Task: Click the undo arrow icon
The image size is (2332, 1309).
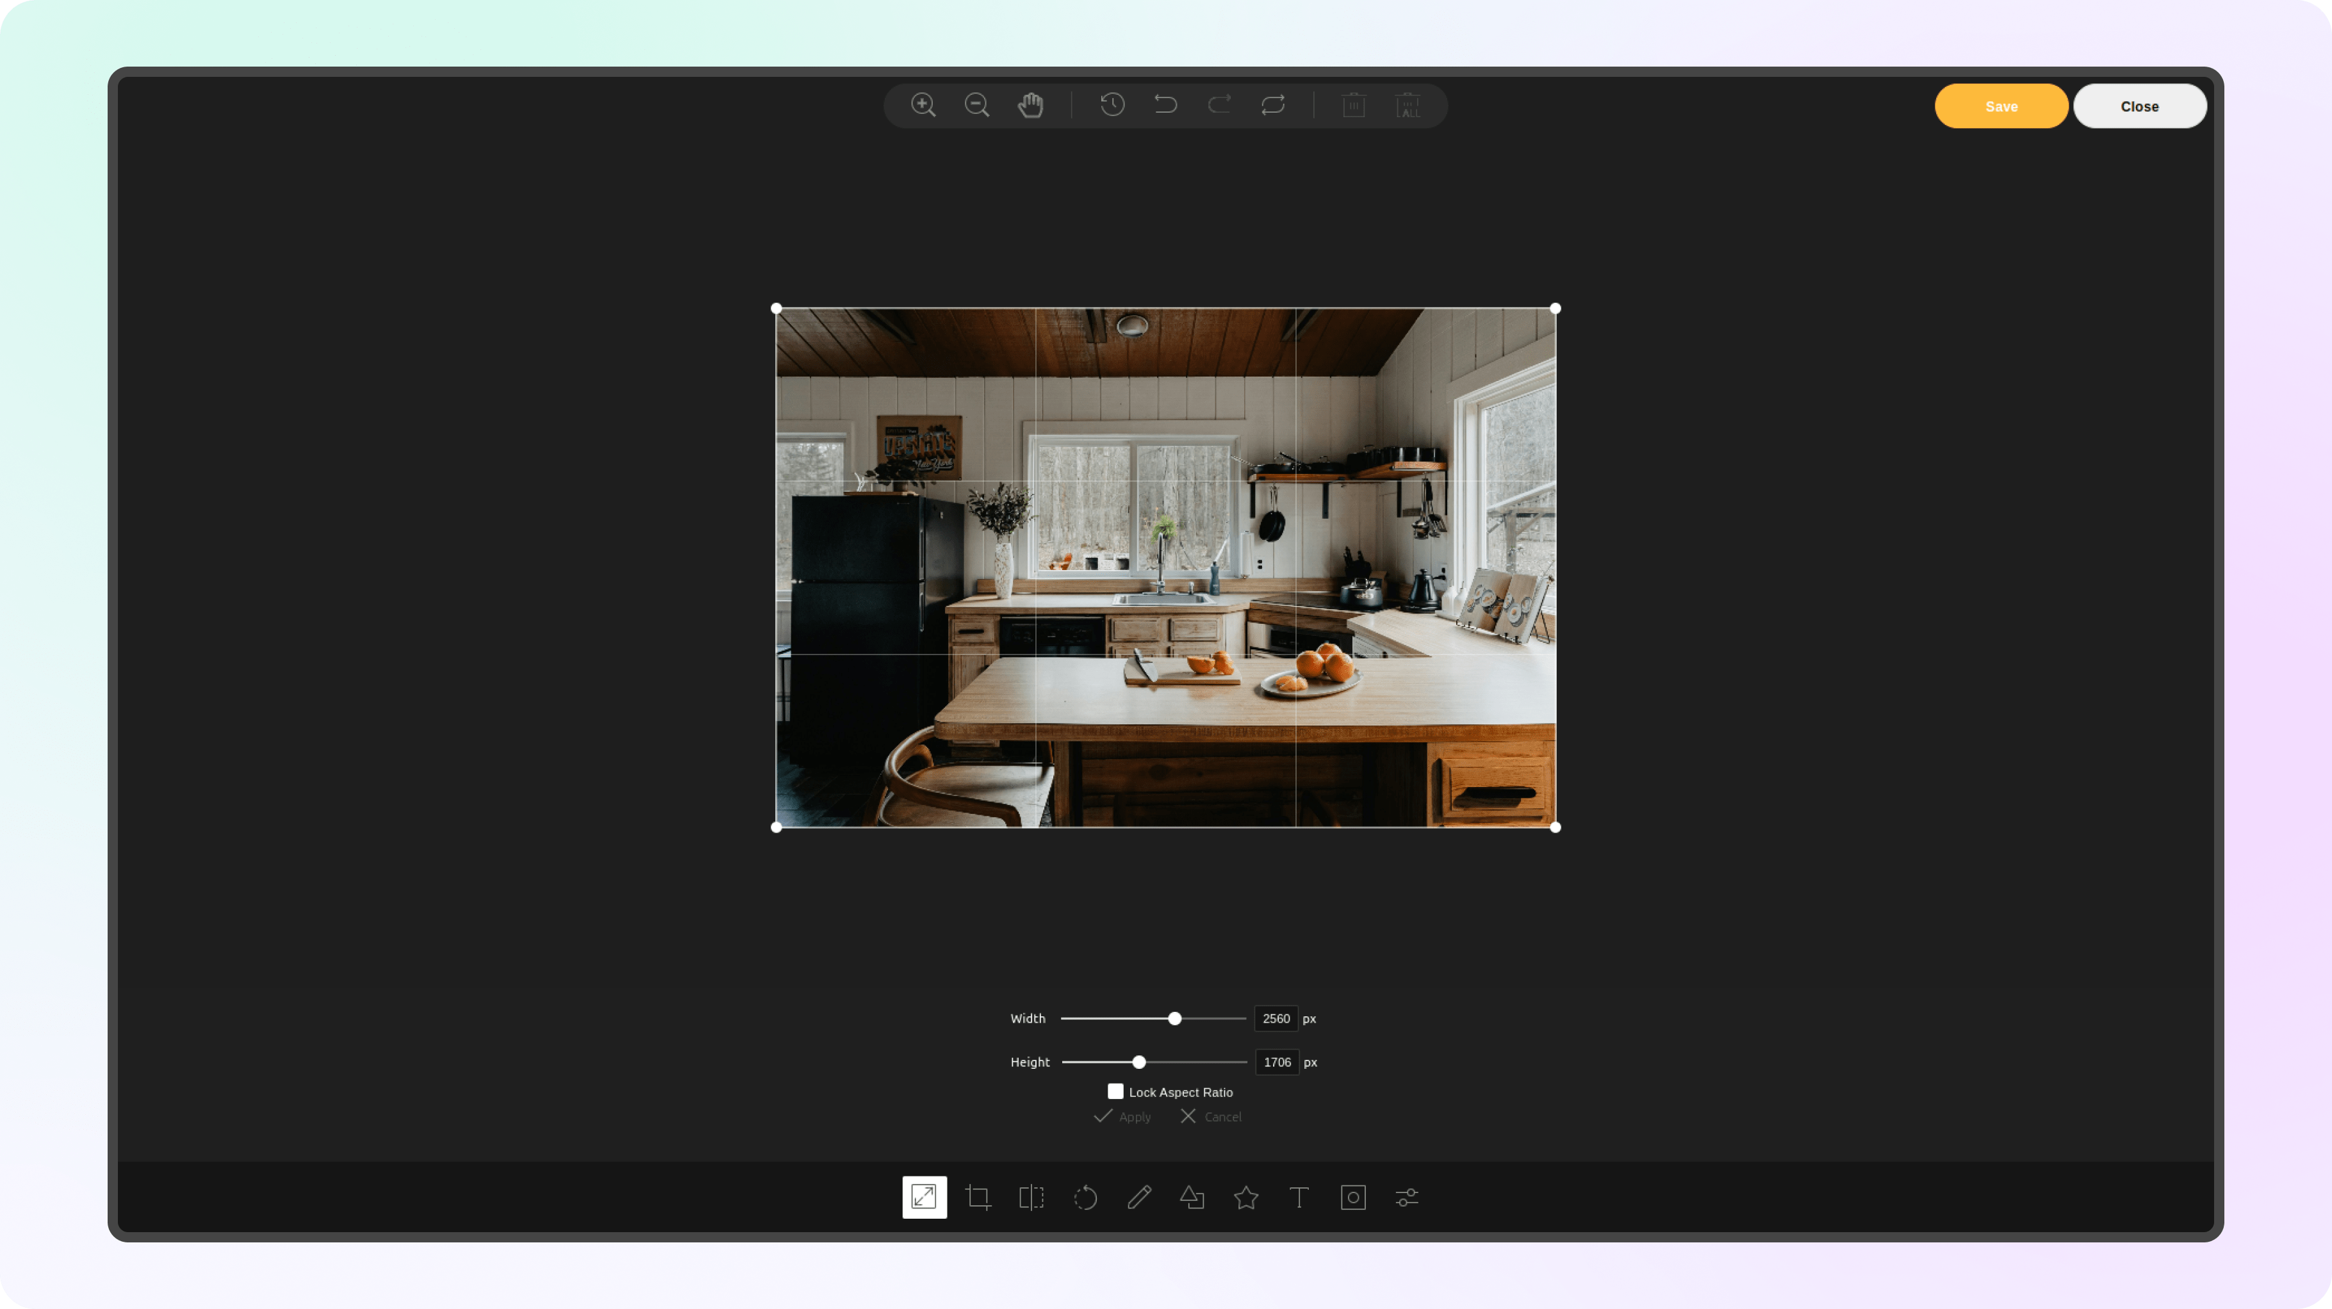Action: click(1165, 105)
